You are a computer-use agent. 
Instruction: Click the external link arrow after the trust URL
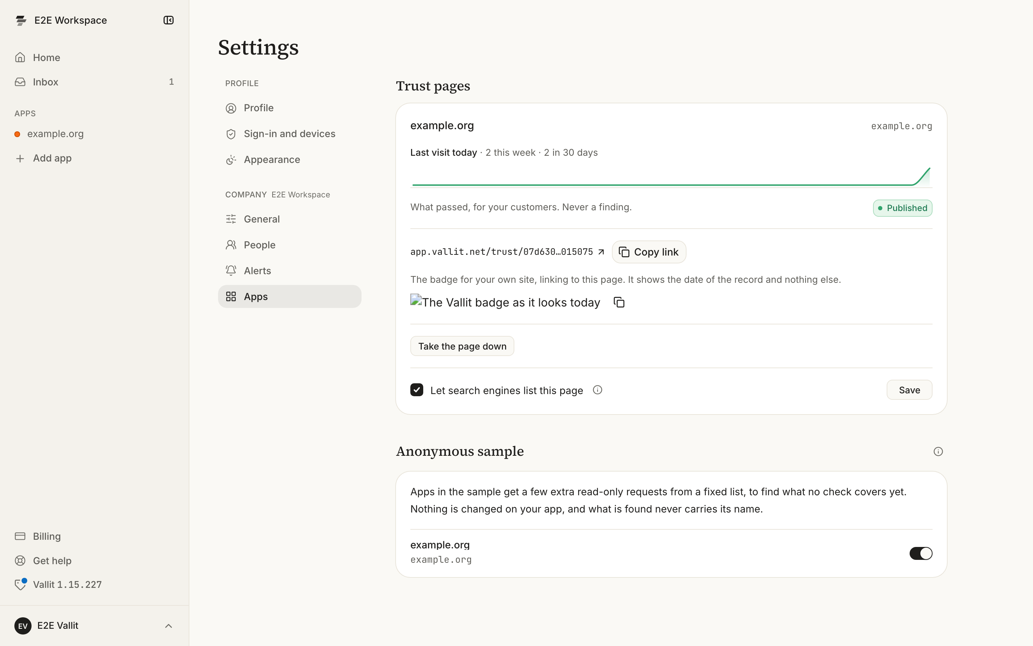point(601,252)
